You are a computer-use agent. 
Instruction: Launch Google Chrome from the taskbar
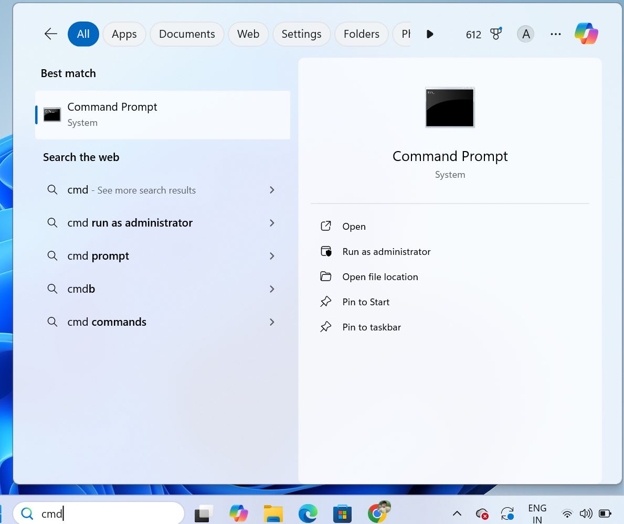click(x=377, y=513)
